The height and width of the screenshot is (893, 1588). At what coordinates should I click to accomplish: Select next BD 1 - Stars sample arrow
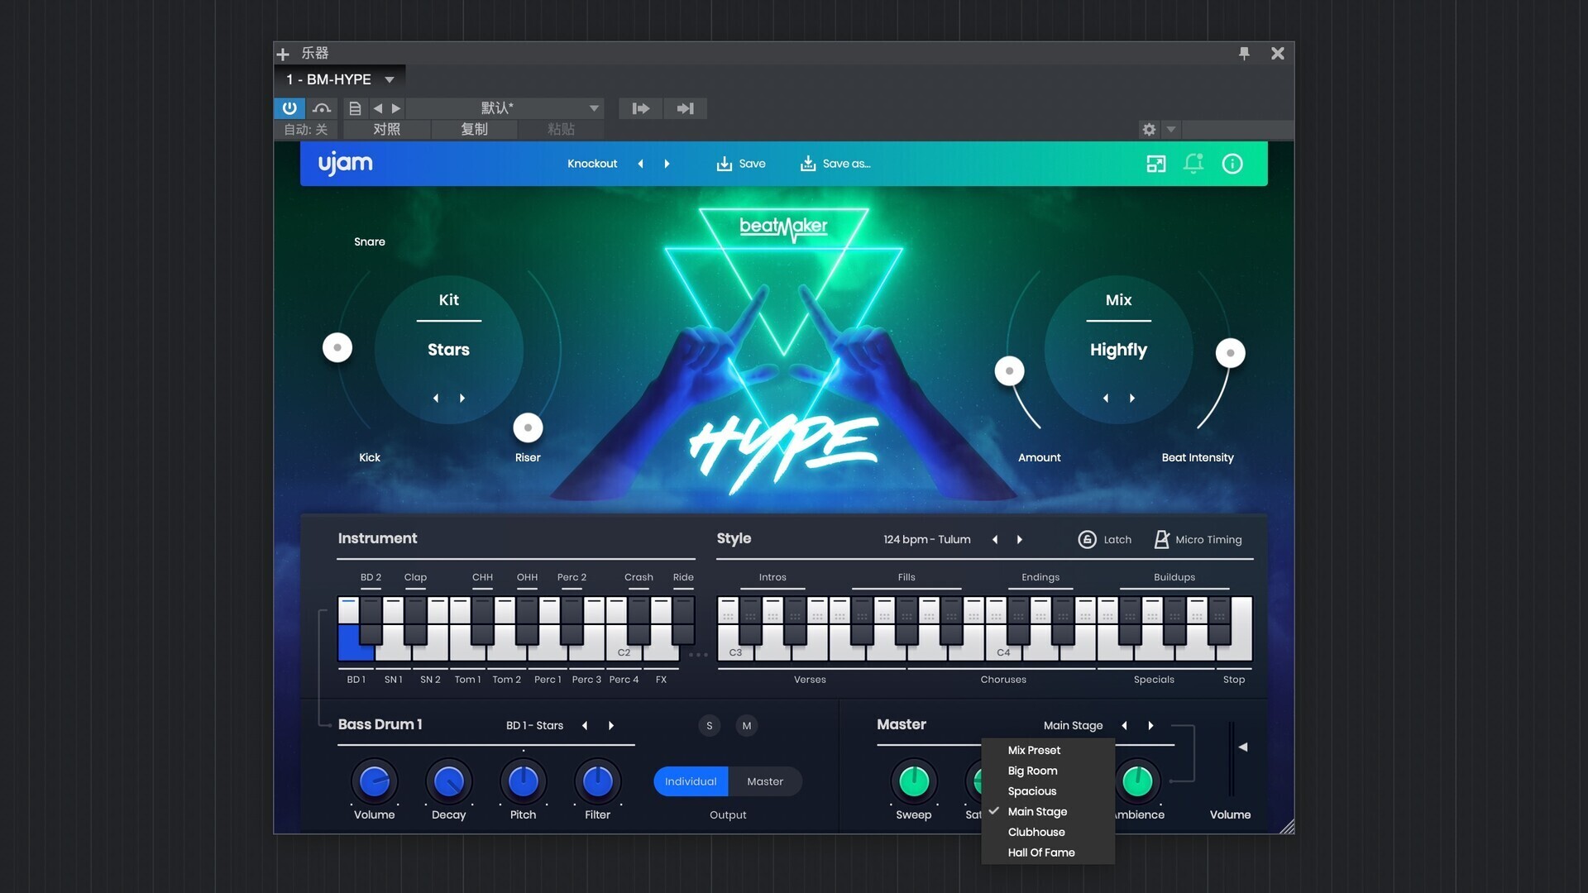click(x=611, y=725)
